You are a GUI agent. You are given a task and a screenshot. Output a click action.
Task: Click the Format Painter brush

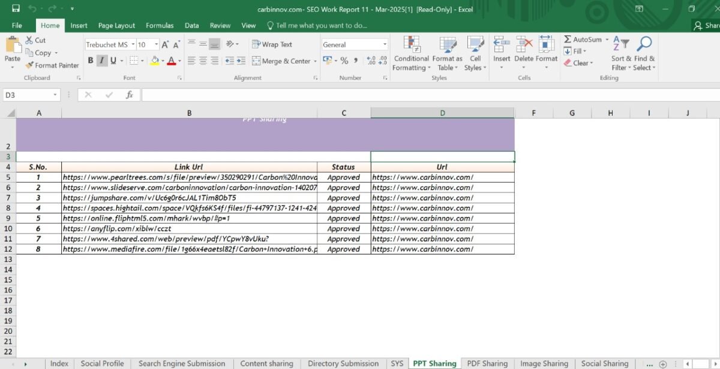click(30, 65)
